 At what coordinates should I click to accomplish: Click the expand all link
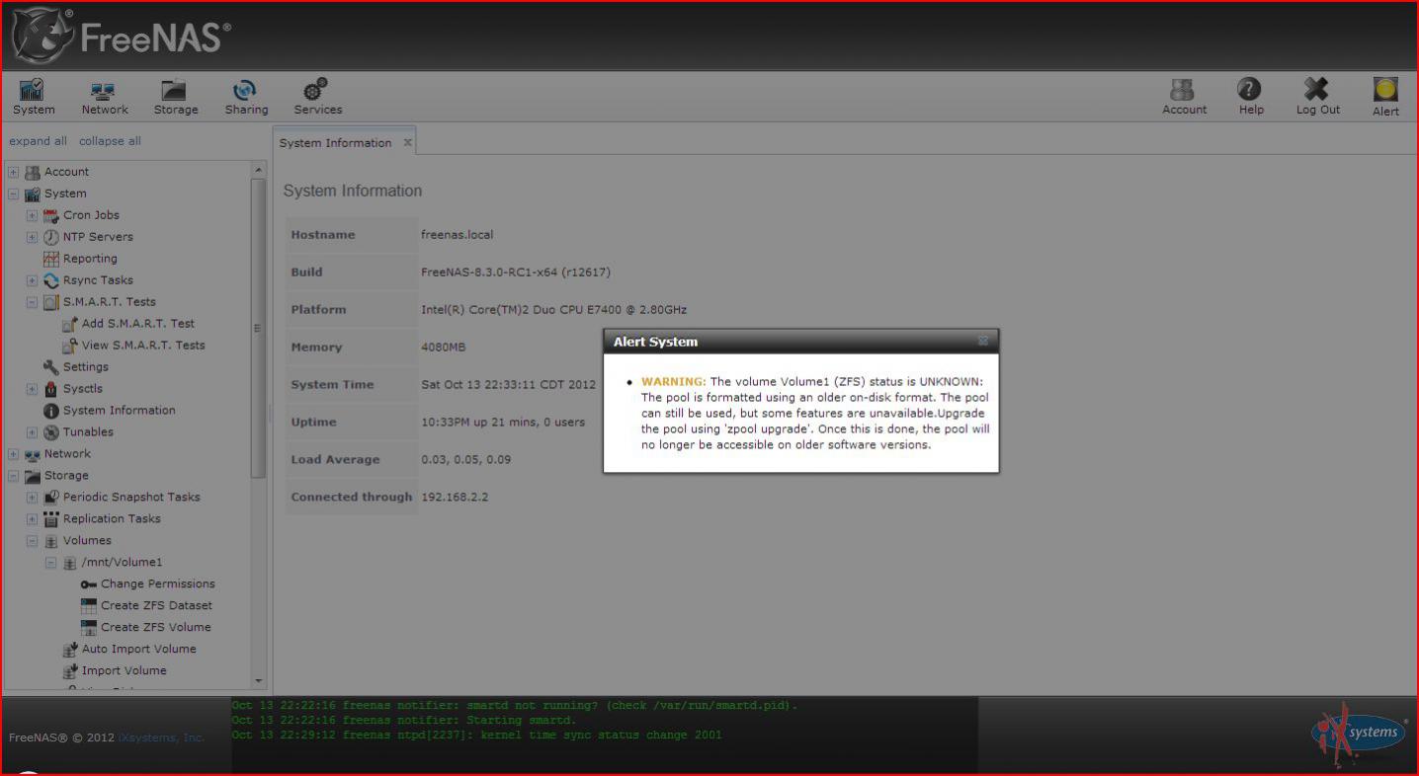point(39,141)
